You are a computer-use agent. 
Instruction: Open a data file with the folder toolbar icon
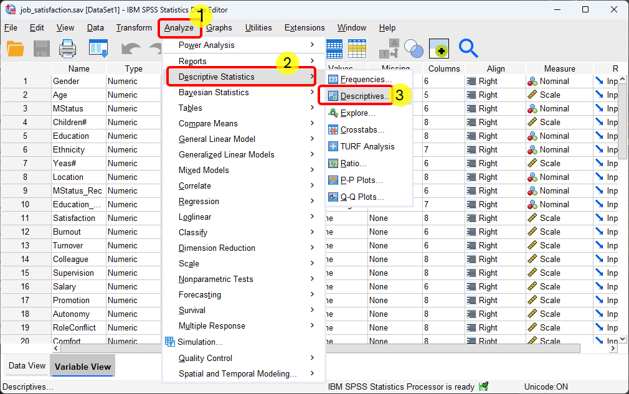(16, 49)
